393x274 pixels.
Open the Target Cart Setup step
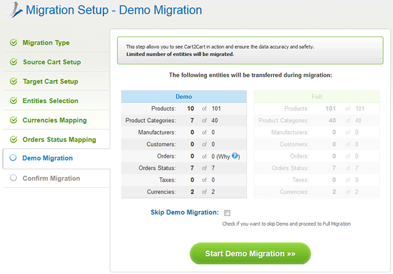pos(50,81)
